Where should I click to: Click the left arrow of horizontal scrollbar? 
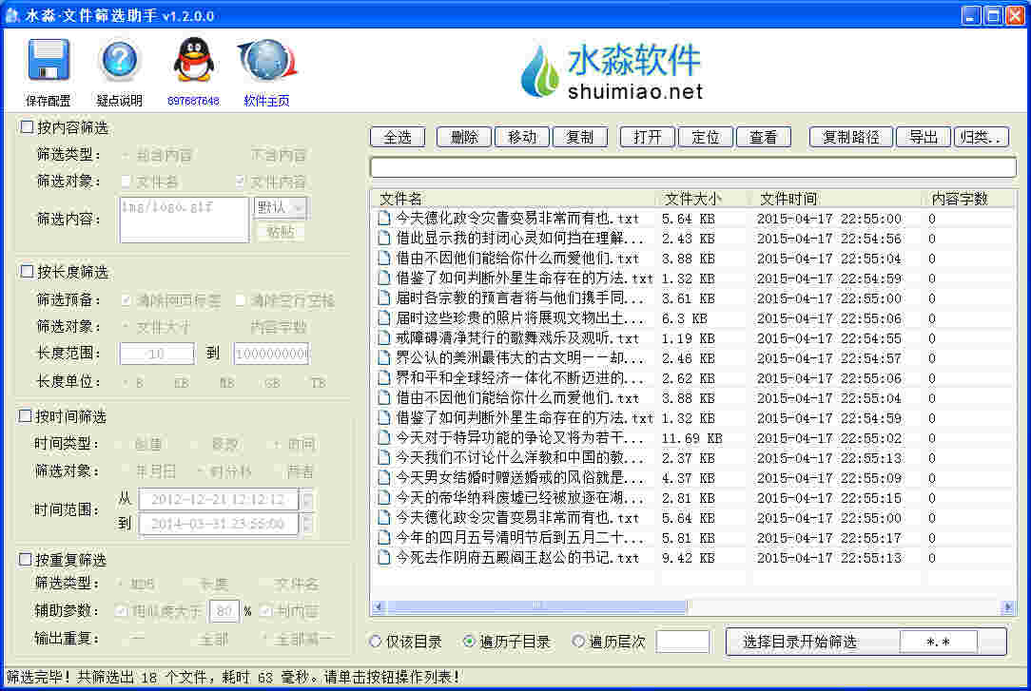click(x=379, y=606)
